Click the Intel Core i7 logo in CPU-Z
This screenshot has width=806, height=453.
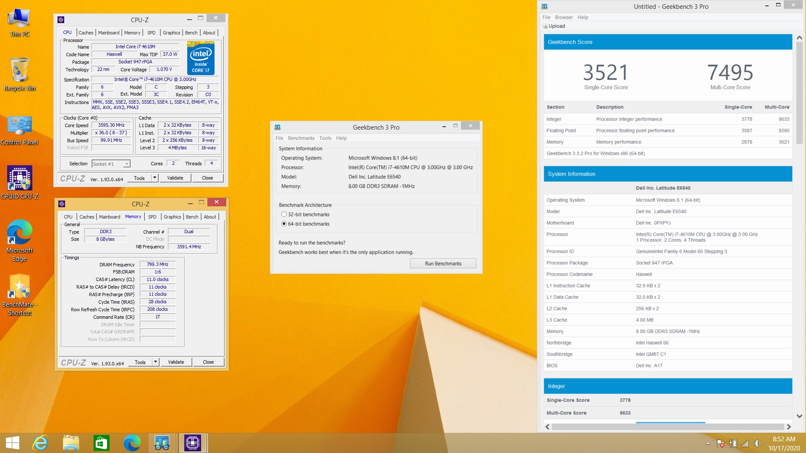point(201,58)
